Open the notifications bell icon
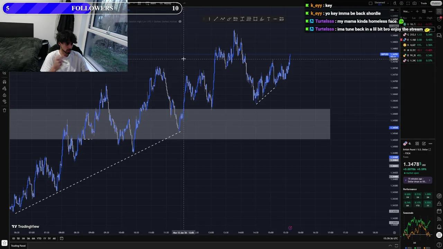Image resolution: width=443 pixels, height=249 pixels. point(439,227)
